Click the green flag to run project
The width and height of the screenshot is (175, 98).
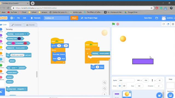[113, 24]
